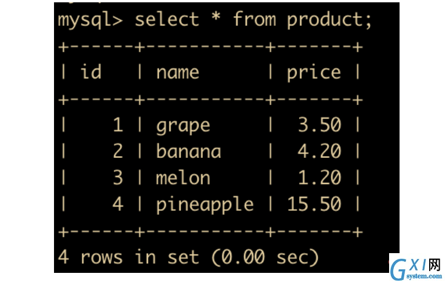This screenshot has width=446, height=281.
Task: Click the id column header
Action: tap(91, 71)
